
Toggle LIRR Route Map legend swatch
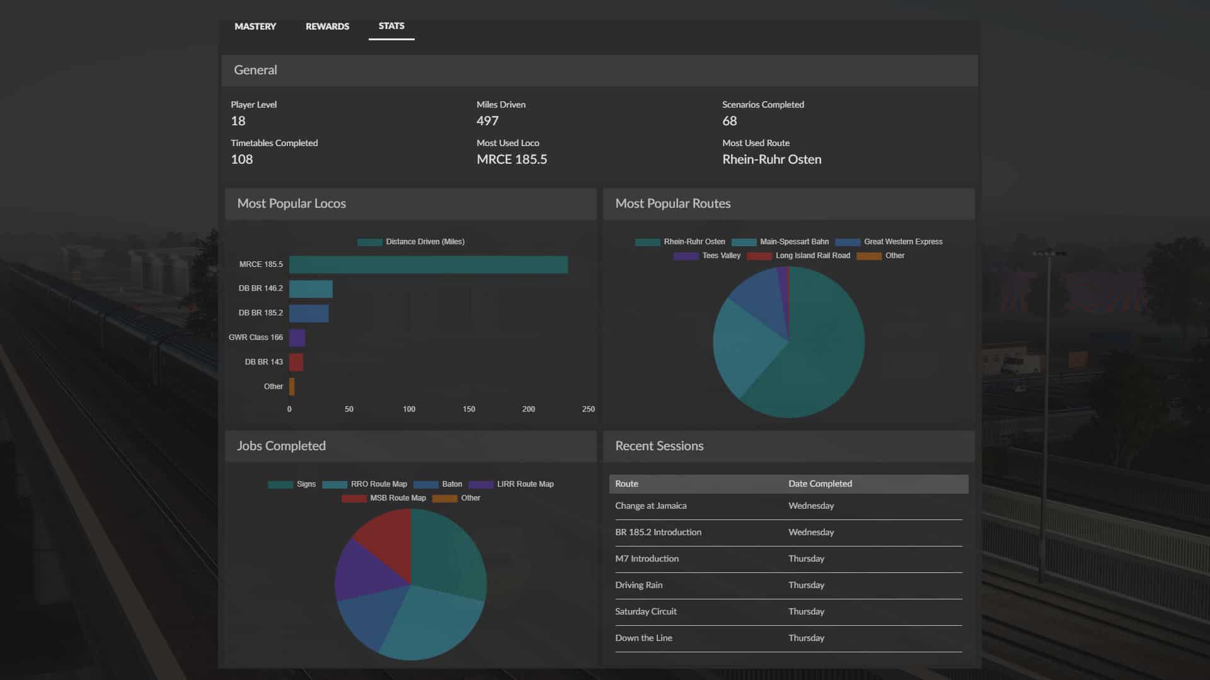(481, 484)
